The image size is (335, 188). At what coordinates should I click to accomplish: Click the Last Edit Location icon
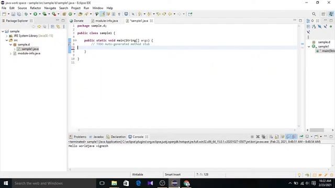click(158, 14)
